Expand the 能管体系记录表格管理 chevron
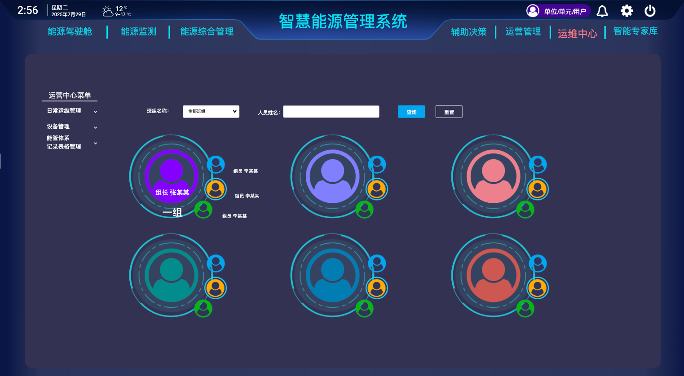684x376 pixels. pos(95,143)
